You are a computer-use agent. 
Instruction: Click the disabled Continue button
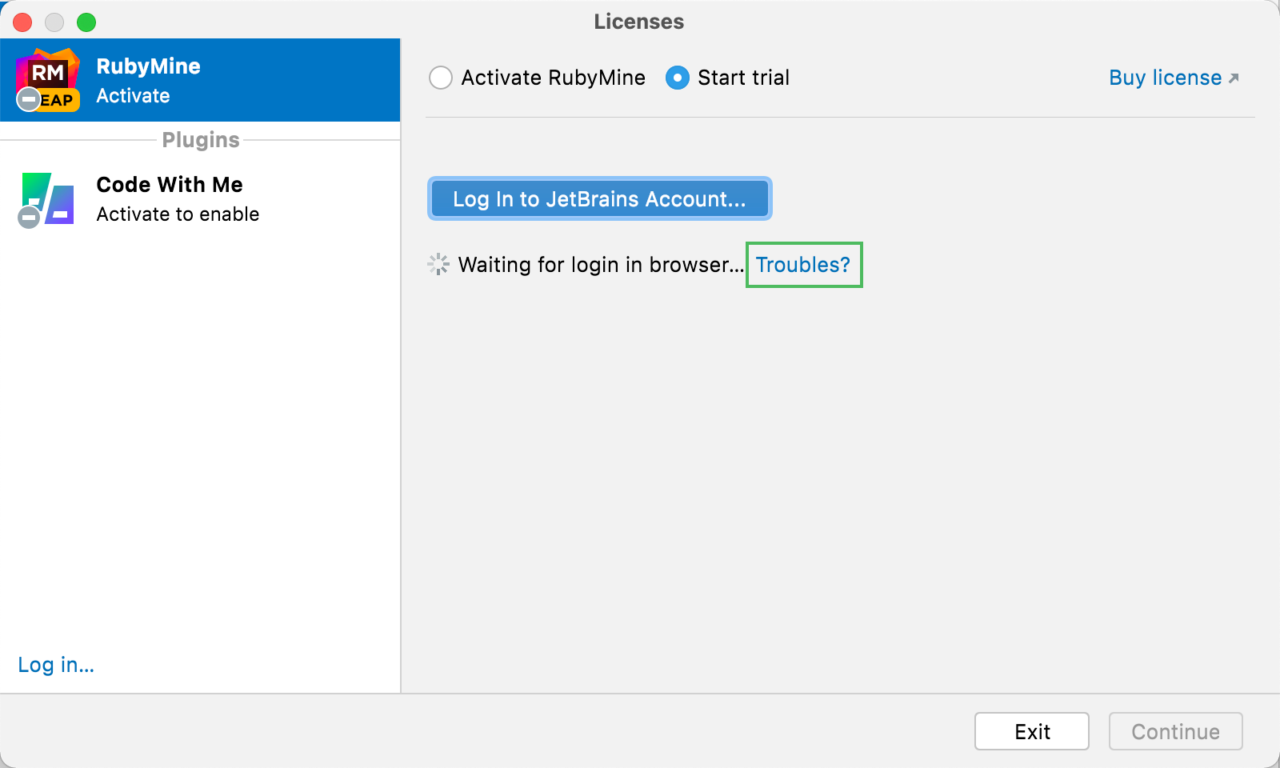pyautogui.click(x=1174, y=730)
